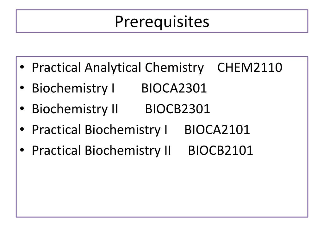324x243 pixels.
Task: Select the Practical Biochemistry II line
Action: 102,151
